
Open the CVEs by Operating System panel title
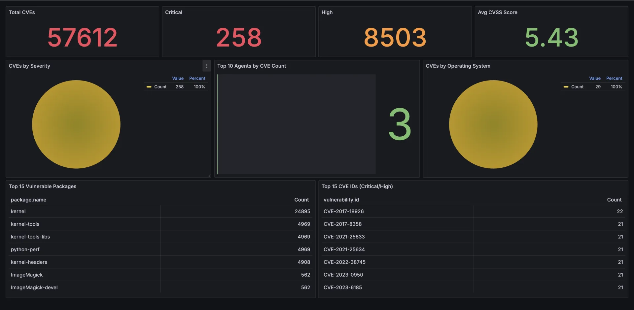[458, 66]
